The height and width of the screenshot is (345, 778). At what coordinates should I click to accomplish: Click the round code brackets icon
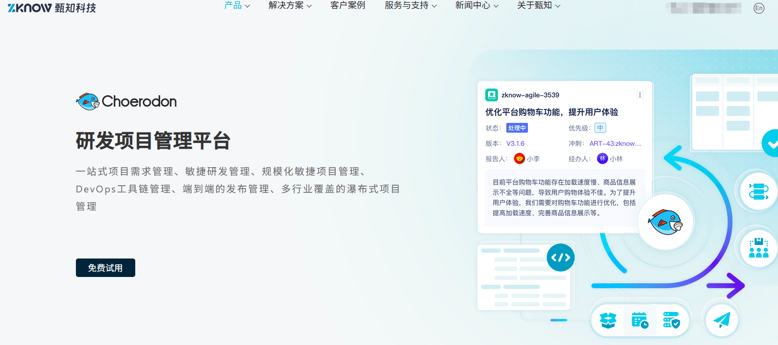(x=561, y=258)
